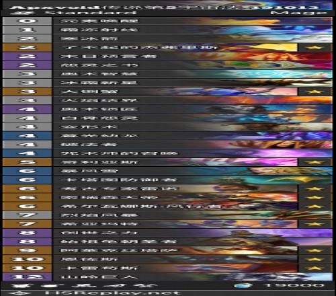Click the 12 mana cost tile
The image size is (336, 296).
pyautogui.click(x=27, y=276)
